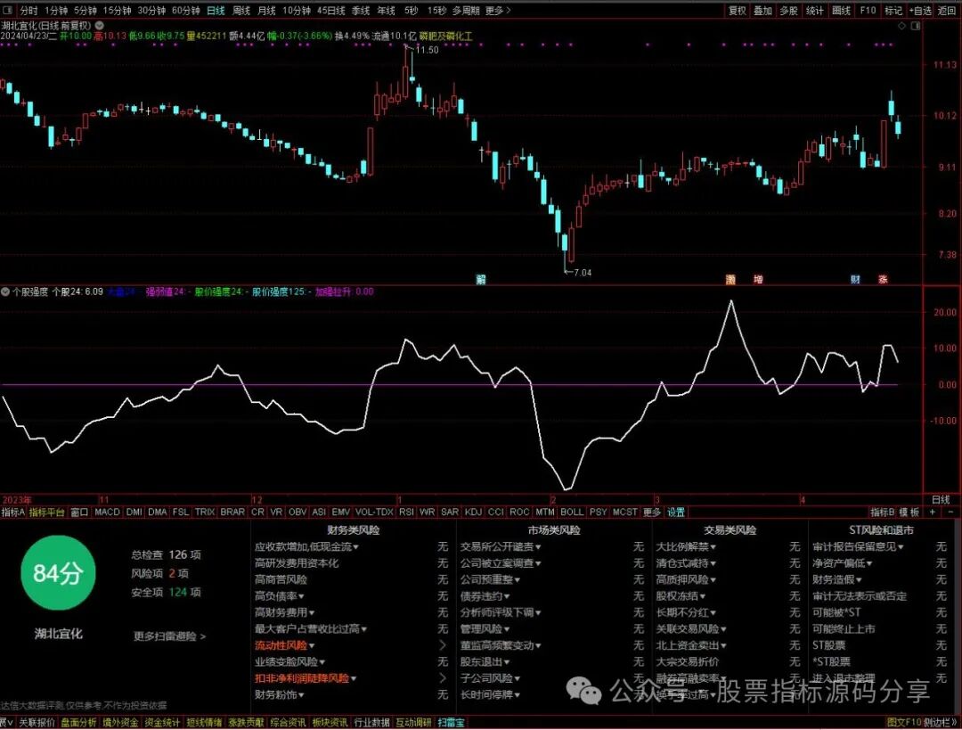Click the 解 marker under the candlestick chart

pos(481,279)
